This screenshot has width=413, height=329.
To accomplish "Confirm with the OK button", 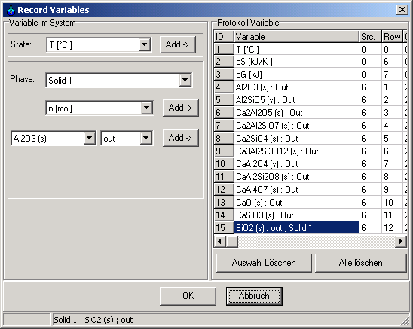I will 188,296.
